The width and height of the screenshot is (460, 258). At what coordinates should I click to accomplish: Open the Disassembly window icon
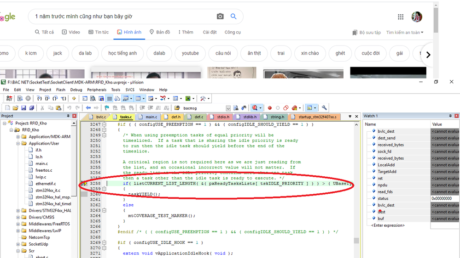pyautogui.click(x=93, y=98)
